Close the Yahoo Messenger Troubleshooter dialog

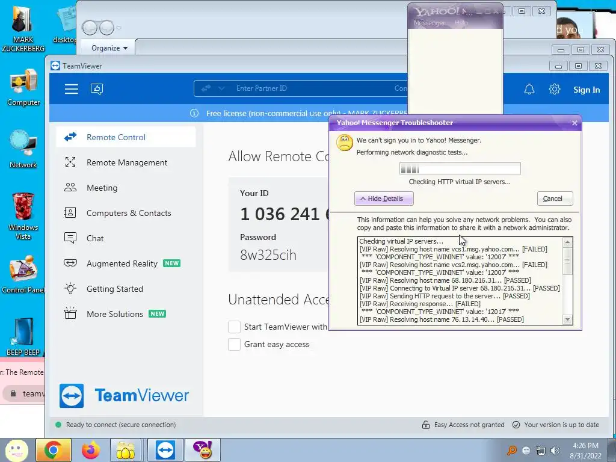(x=574, y=123)
